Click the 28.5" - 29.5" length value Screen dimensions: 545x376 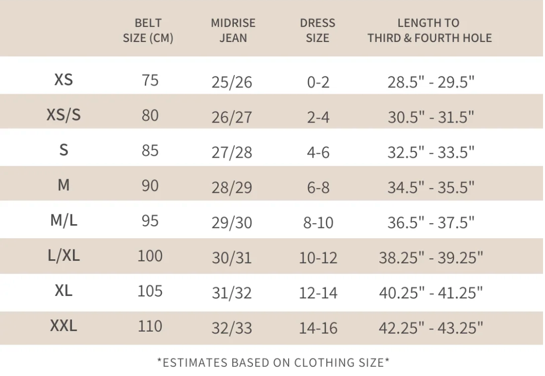431,82
